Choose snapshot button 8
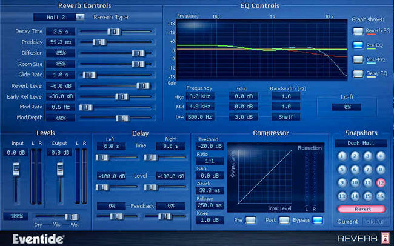Screen dimensions: 394x246 click(x=380, y=168)
